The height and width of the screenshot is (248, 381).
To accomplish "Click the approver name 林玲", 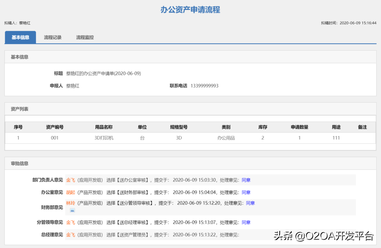I will [x=71, y=203].
